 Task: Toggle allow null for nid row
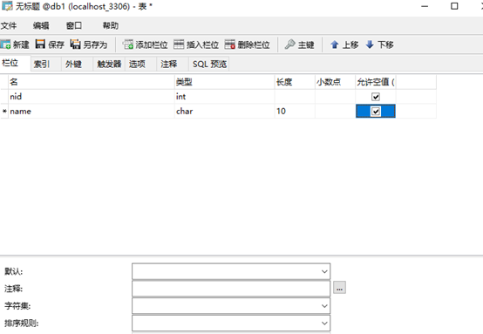pos(376,97)
